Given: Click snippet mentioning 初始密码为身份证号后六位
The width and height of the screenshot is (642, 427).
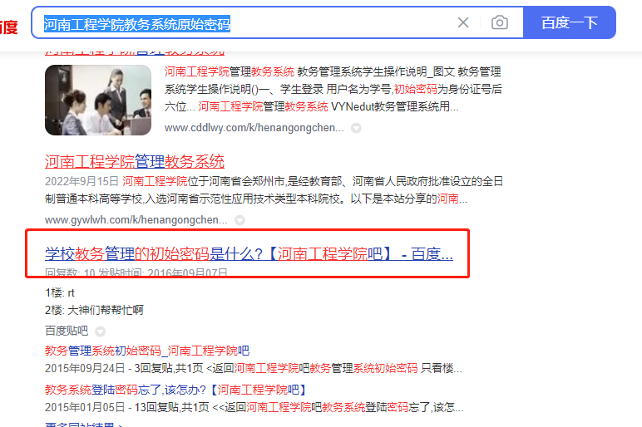Looking at the screenshot, I should 333,89.
